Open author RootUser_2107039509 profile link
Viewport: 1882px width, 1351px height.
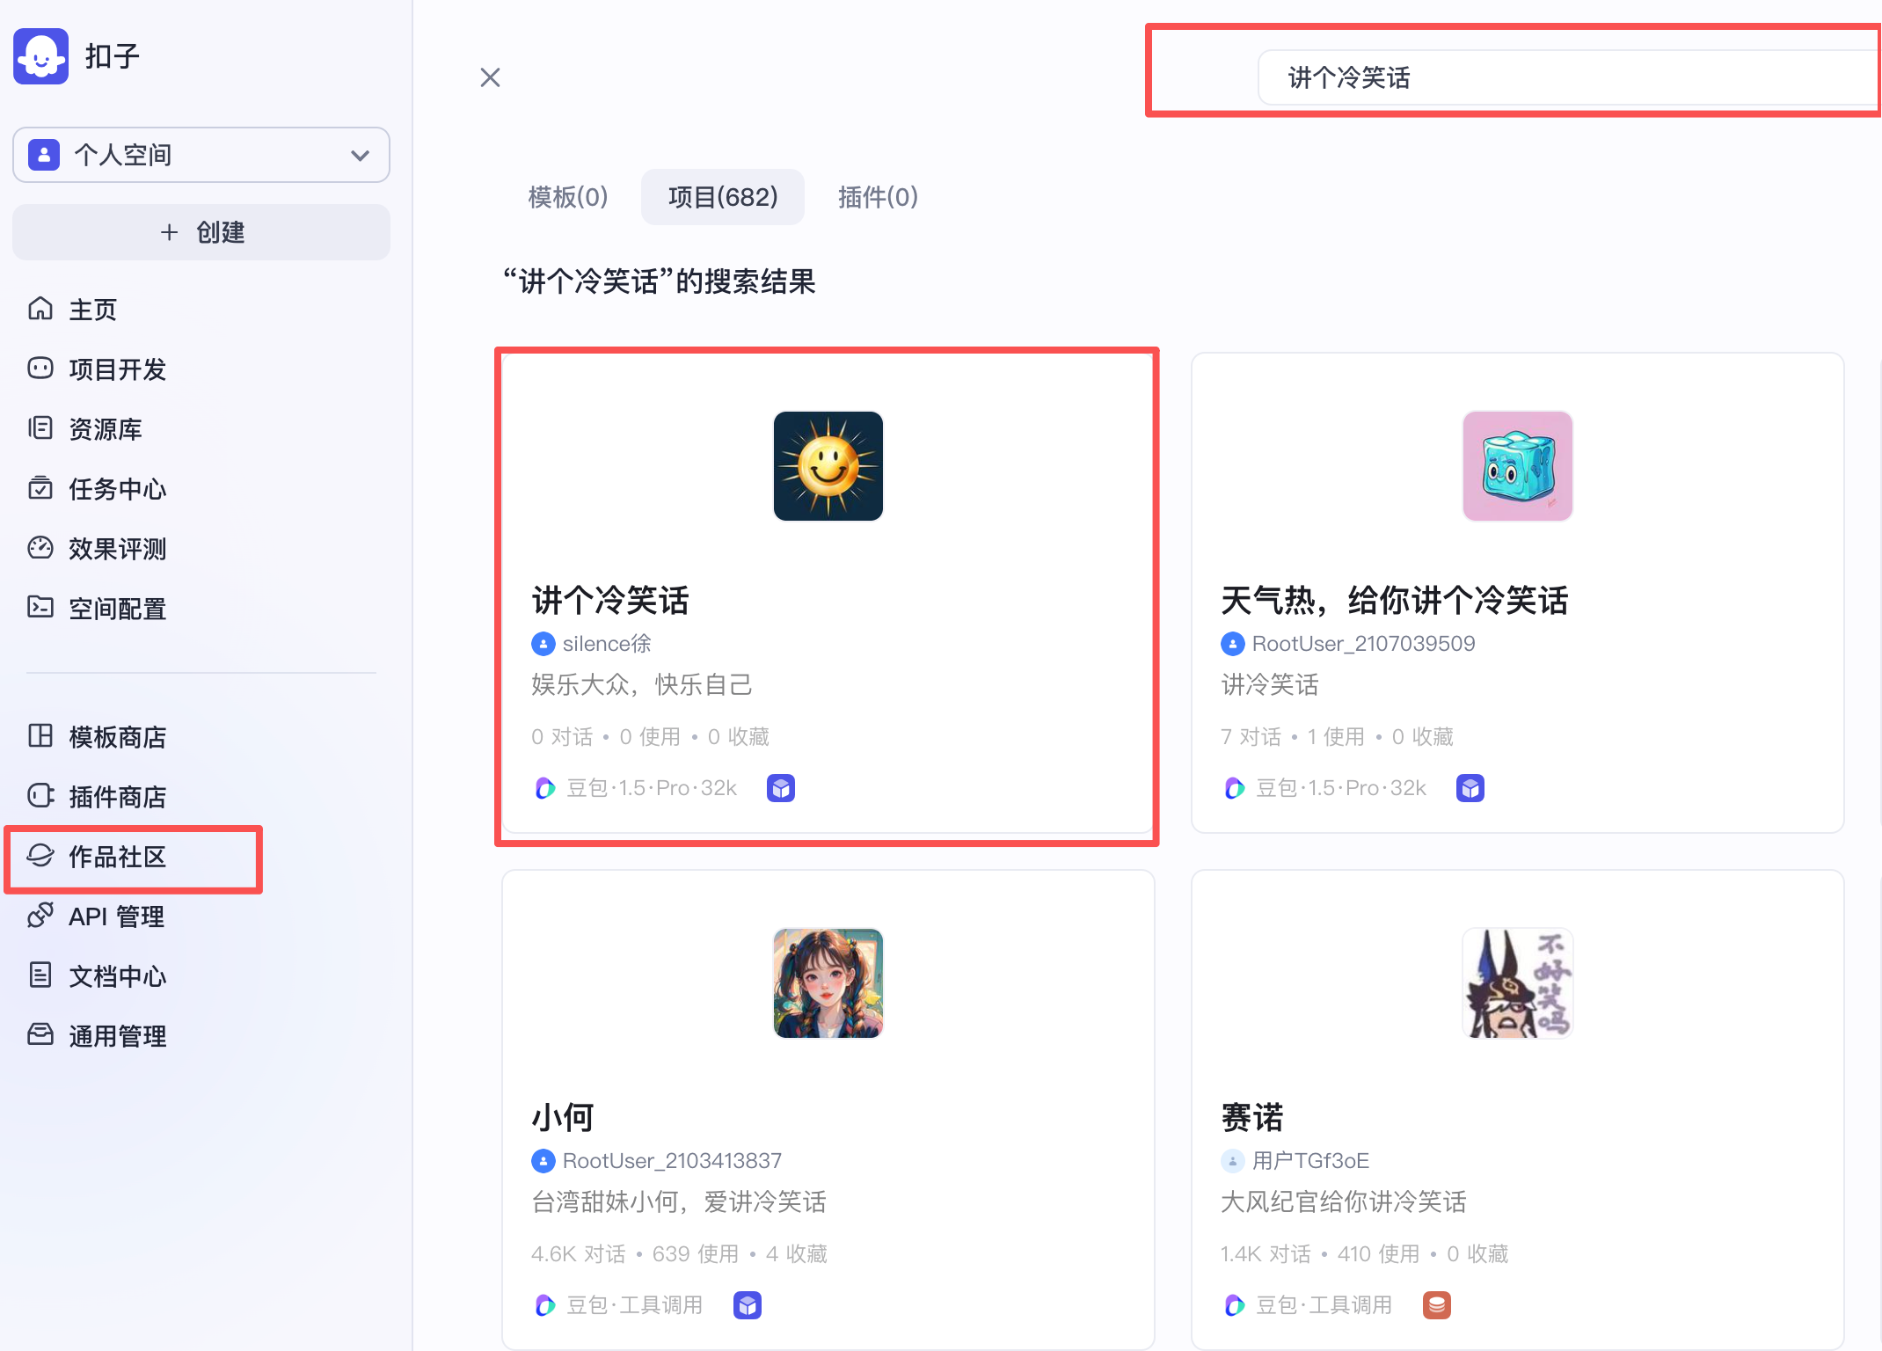pyautogui.click(x=1362, y=644)
